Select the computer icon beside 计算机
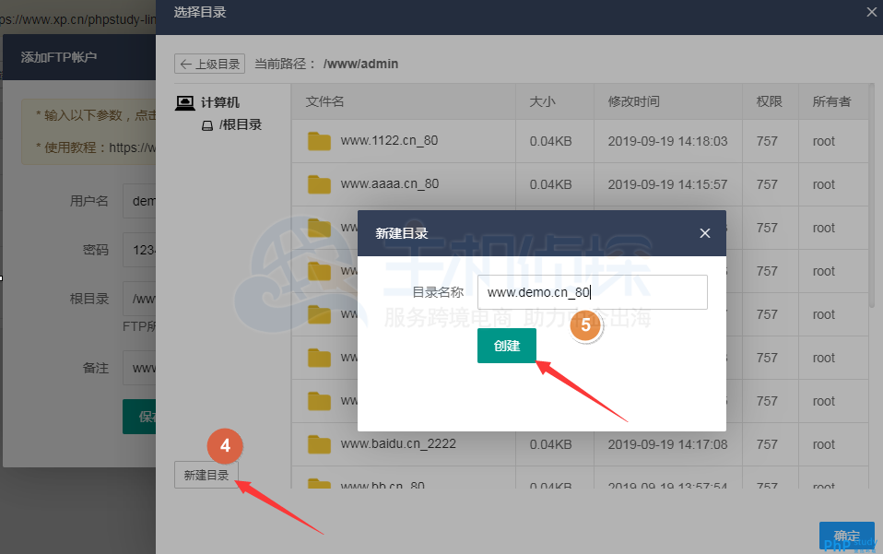Image resolution: width=883 pixels, height=554 pixels. click(x=185, y=102)
